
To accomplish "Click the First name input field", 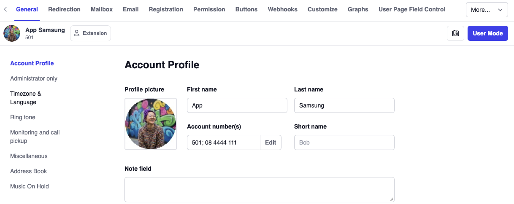I will 237,105.
